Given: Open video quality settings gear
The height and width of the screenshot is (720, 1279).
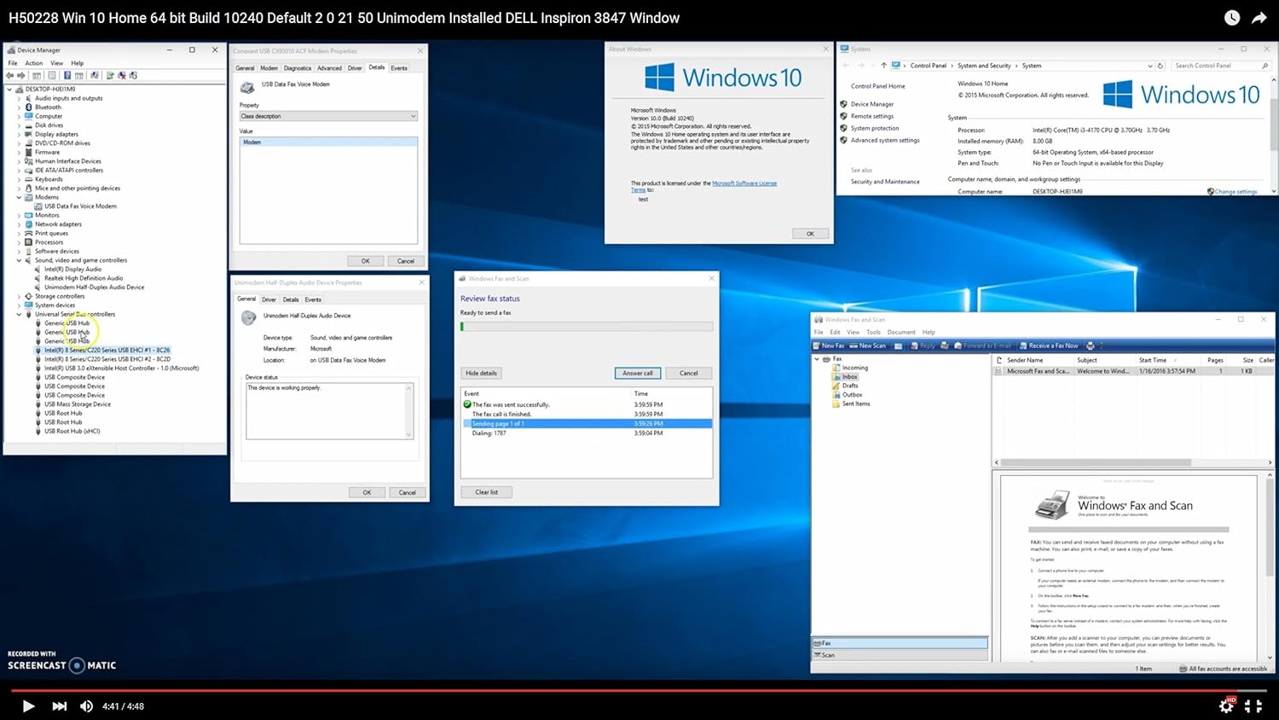Looking at the screenshot, I should coord(1226,705).
